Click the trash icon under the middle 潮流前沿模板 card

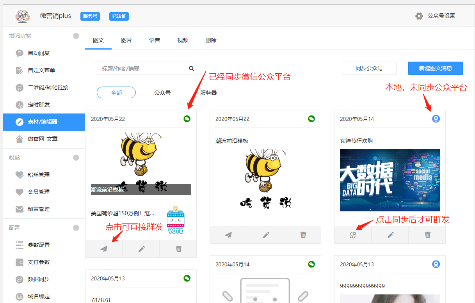pyautogui.click(x=303, y=235)
